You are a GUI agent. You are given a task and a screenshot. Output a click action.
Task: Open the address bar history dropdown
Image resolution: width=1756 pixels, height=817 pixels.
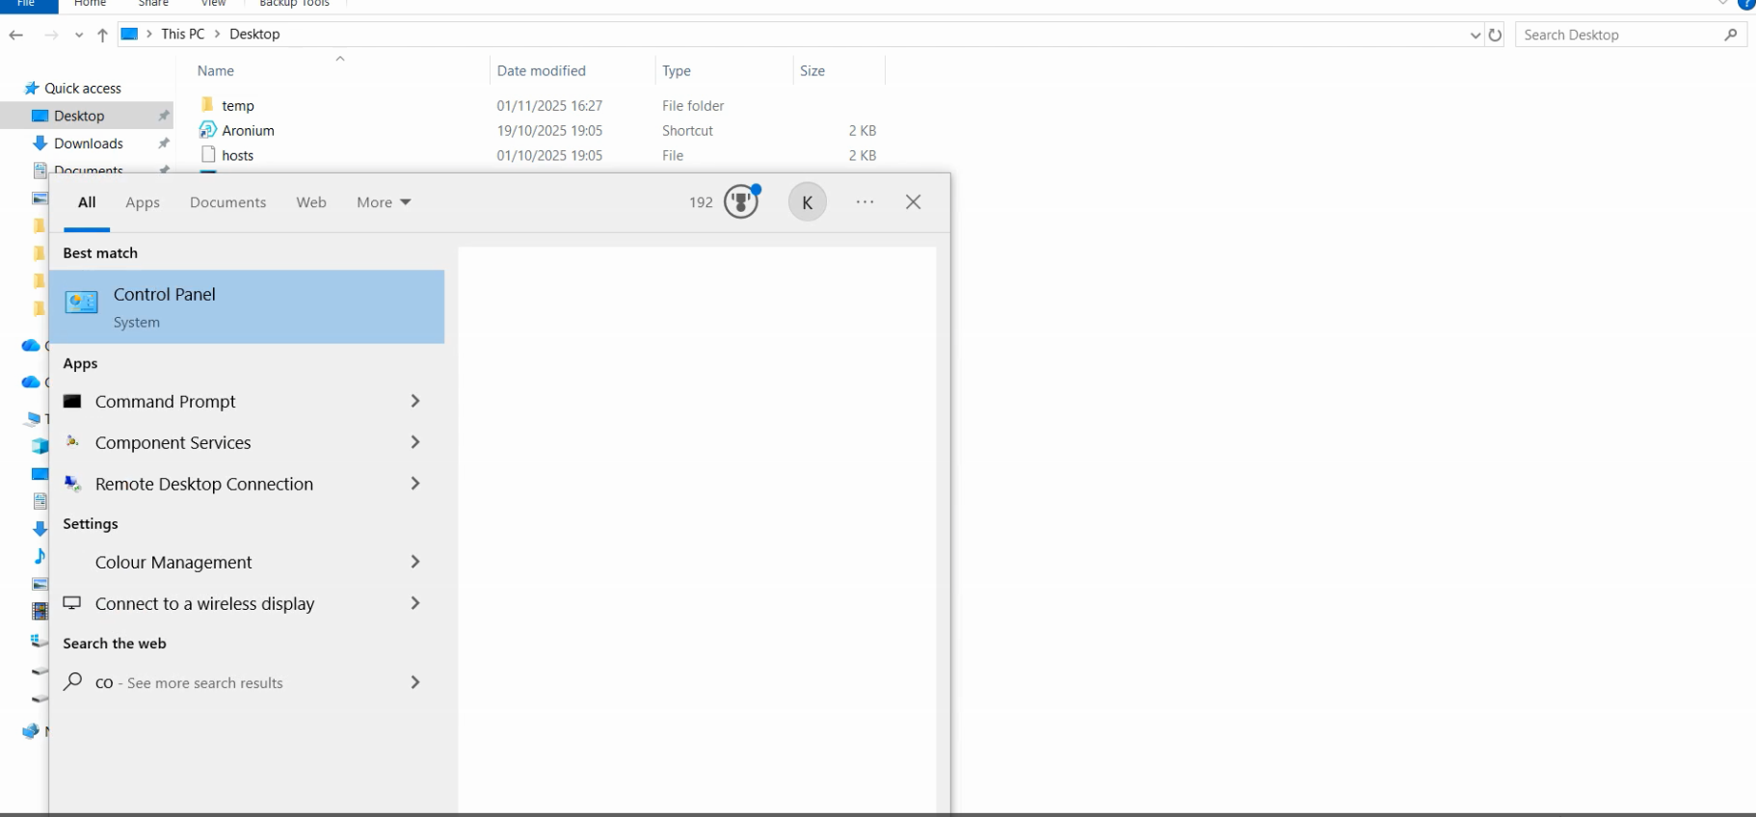(x=1476, y=36)
